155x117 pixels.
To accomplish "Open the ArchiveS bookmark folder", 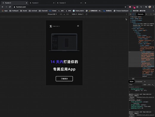I will click(33, 11).
